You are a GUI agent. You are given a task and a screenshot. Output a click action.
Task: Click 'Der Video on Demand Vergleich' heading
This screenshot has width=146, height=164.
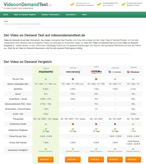tap(28, 62)
